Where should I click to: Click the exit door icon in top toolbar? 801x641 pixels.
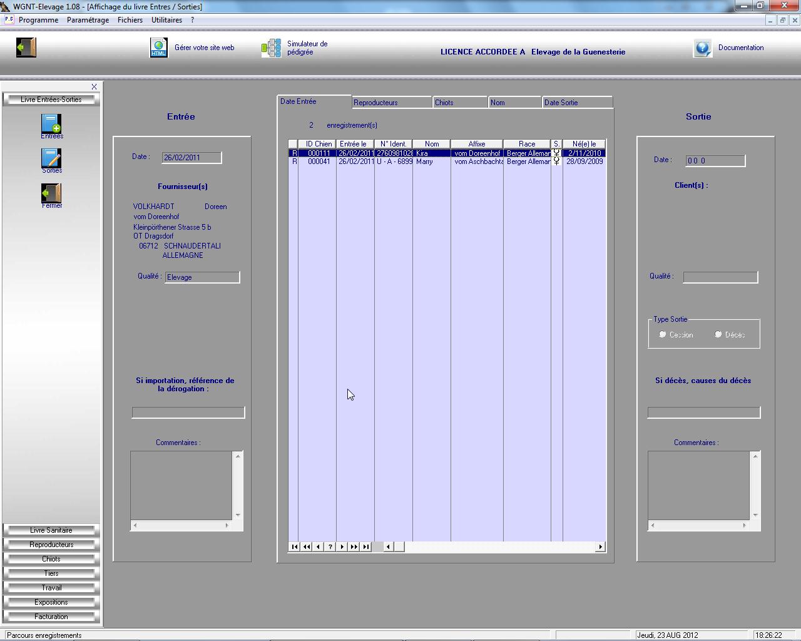(x=26, y=48)
